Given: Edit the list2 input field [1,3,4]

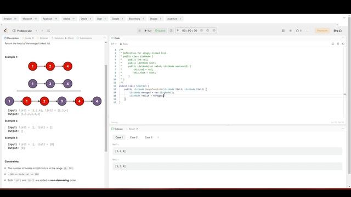Looking at the screenshot, I should [228, 166].
